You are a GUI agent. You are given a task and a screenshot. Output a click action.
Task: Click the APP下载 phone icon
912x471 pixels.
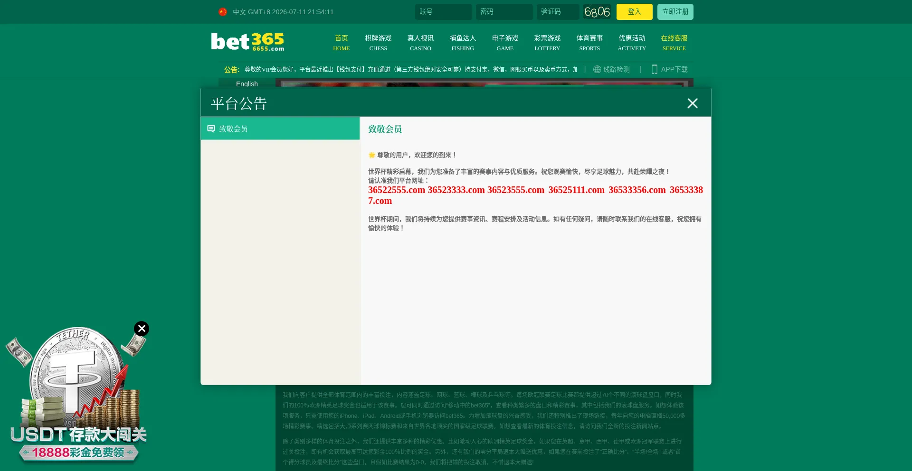pos(655,69)
